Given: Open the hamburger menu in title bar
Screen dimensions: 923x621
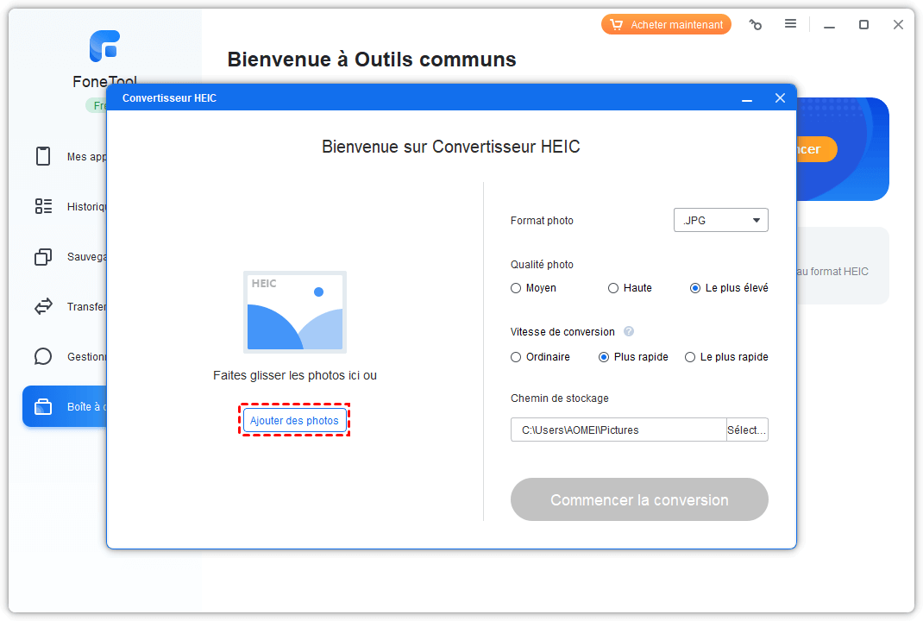Looking at the screenshot, I should 790,24.
